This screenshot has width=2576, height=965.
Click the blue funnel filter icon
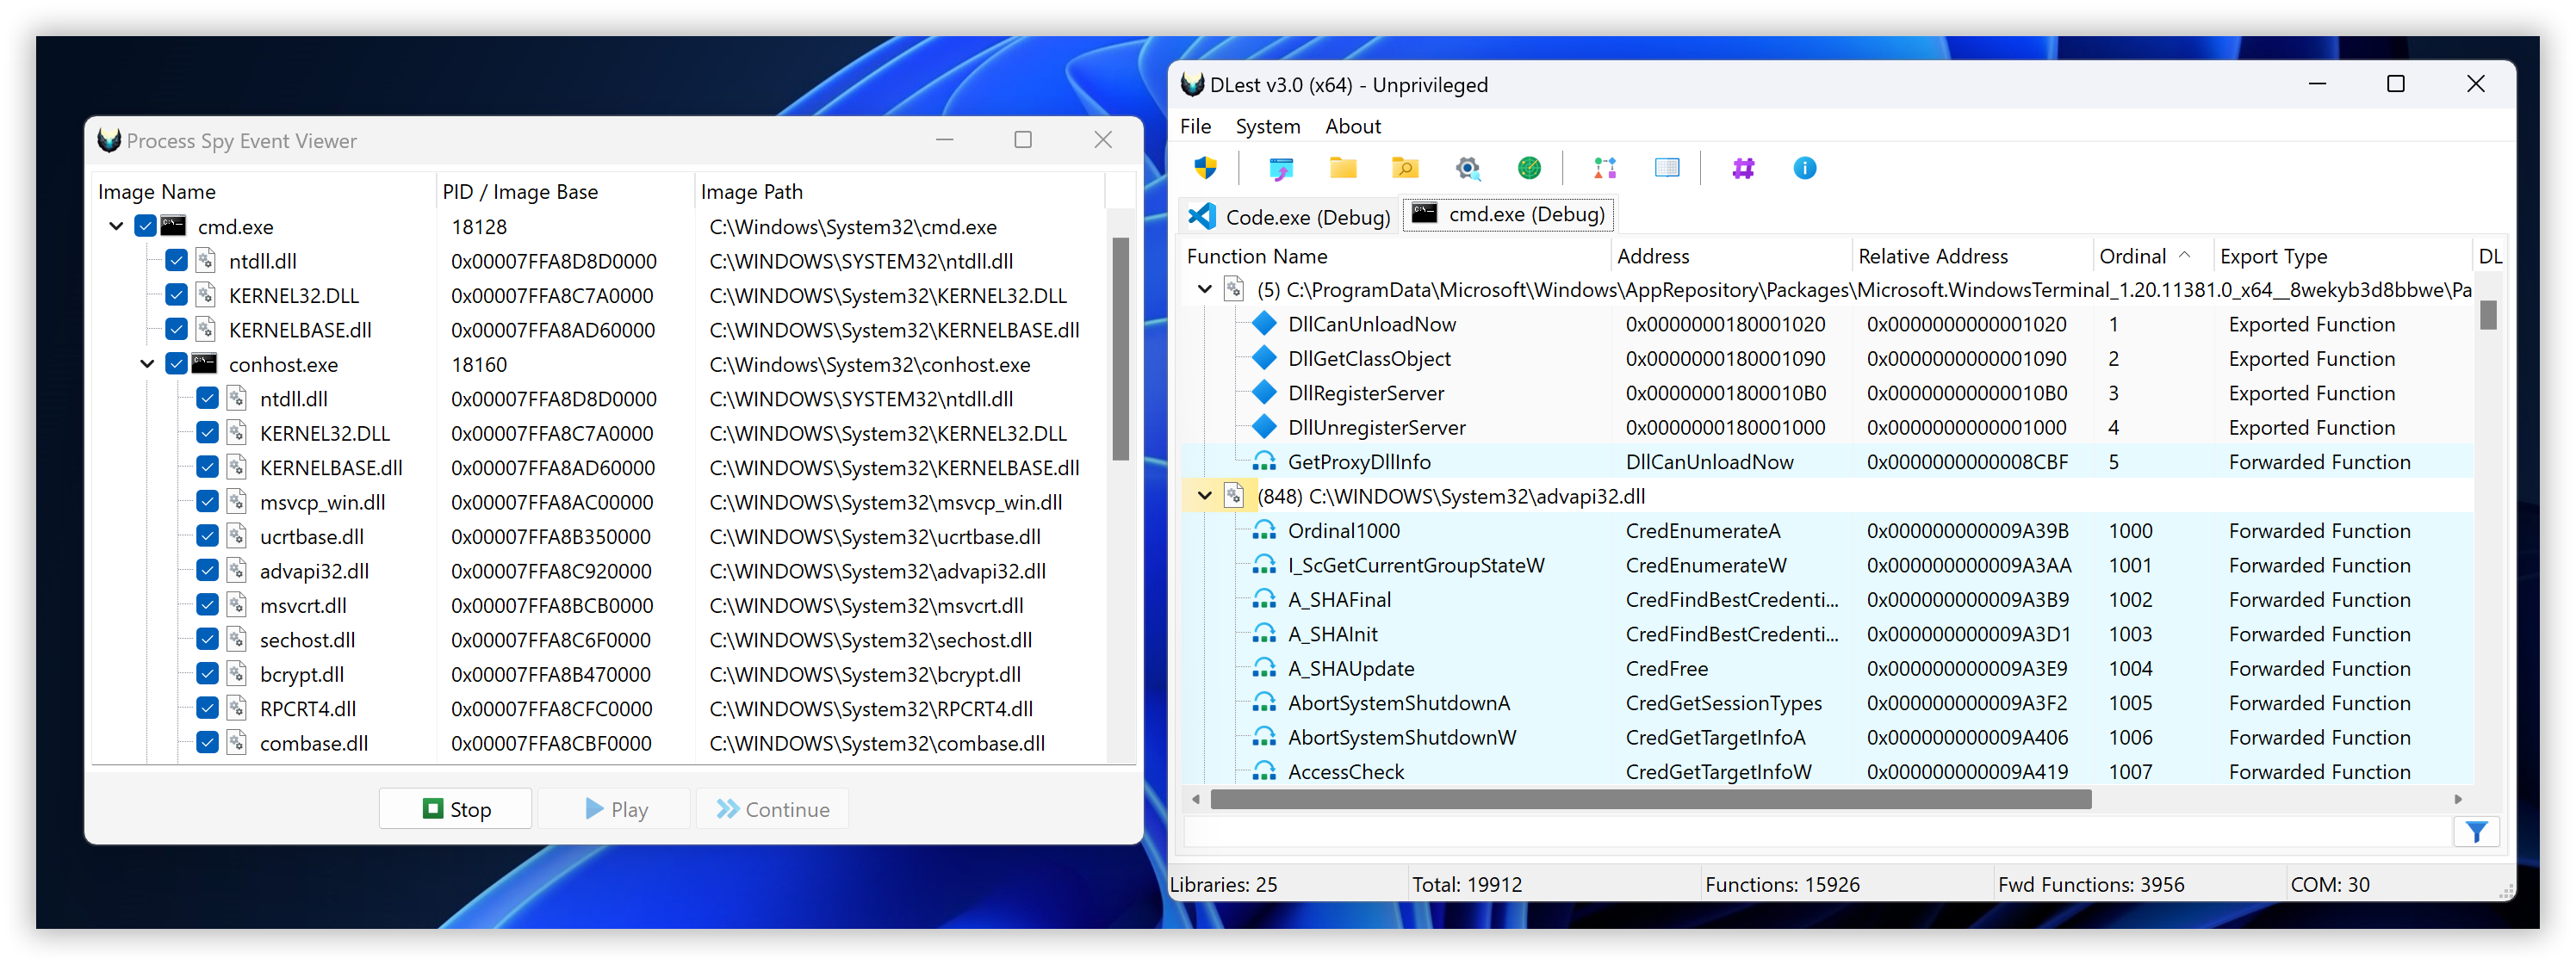[2476, 832]
